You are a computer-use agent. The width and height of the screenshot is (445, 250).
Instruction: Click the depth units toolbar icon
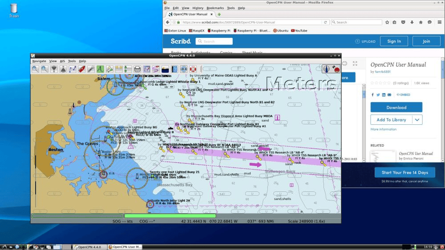(x=184, y=69)
